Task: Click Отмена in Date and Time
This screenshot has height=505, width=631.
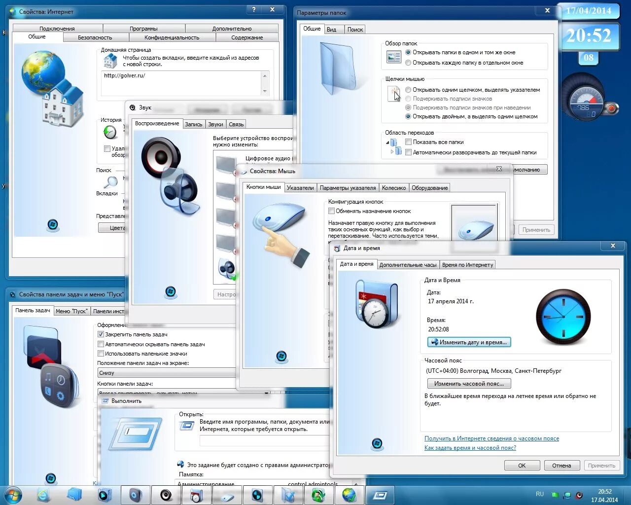Action: pos(561,466)
